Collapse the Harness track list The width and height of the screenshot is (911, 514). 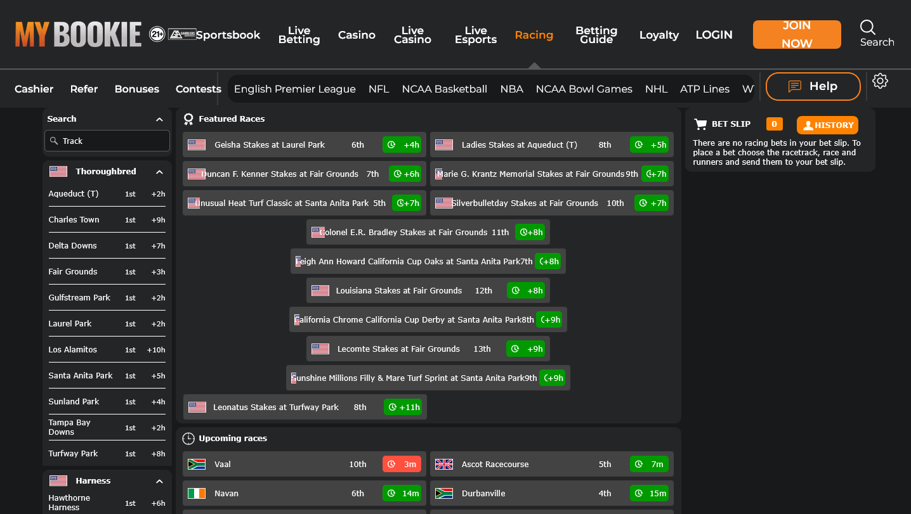(159, 481)
